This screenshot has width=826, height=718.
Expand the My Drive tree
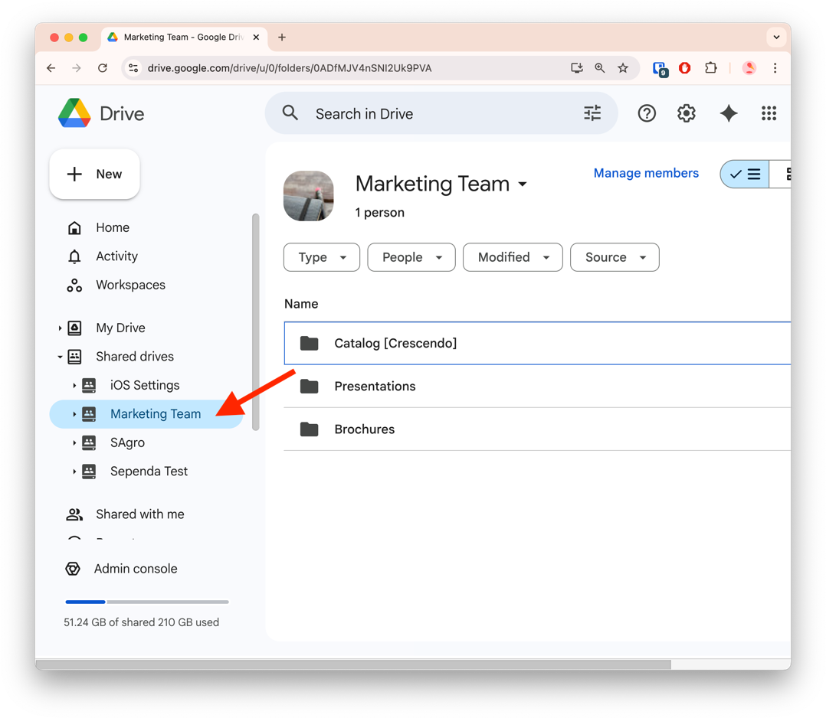pos(60,328)
